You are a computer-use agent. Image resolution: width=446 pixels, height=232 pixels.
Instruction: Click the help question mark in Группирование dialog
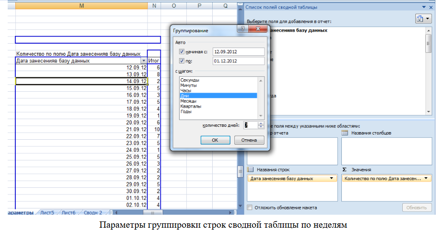pos(243,30)
